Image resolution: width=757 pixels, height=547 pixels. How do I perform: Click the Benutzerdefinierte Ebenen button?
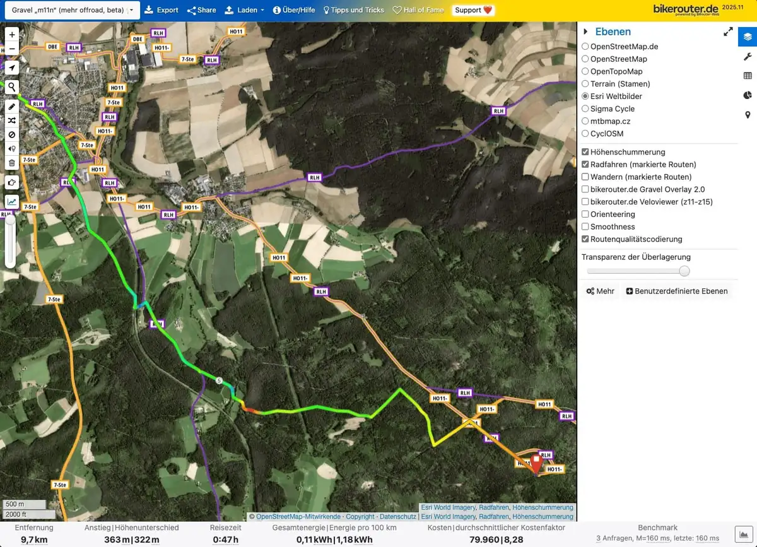[676, 291]
